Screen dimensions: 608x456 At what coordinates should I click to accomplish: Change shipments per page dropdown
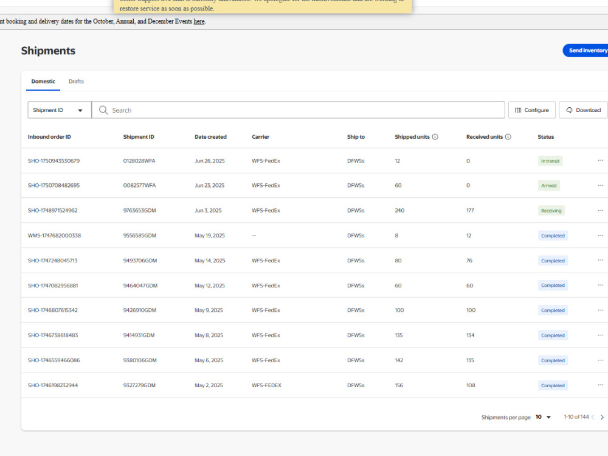coord(543,417)
